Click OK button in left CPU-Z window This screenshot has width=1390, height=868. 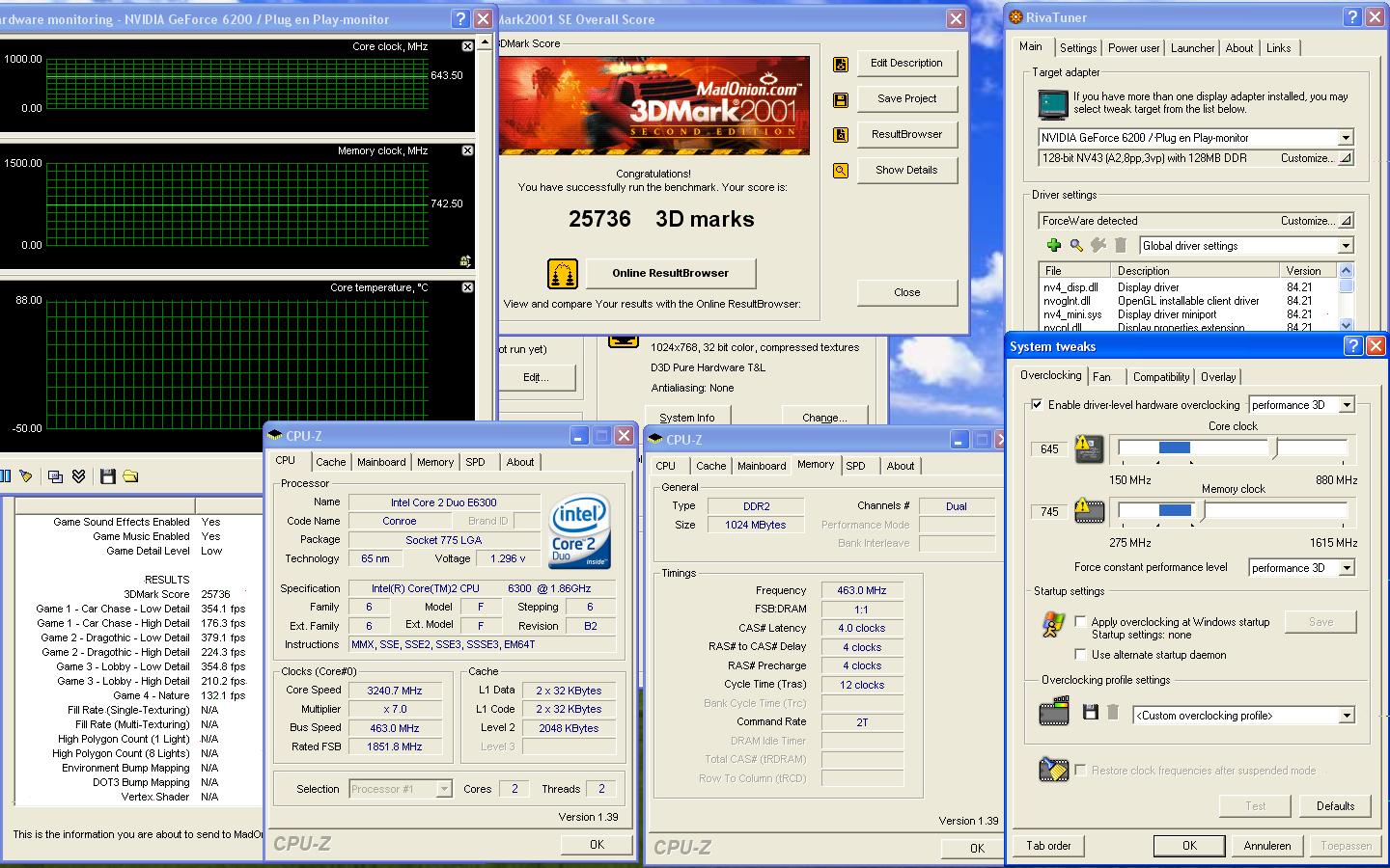(597, 844)
